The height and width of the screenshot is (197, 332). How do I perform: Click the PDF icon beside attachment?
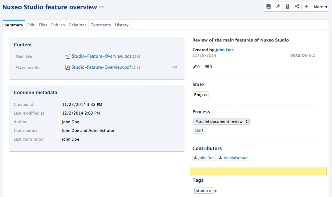(67, 67)
